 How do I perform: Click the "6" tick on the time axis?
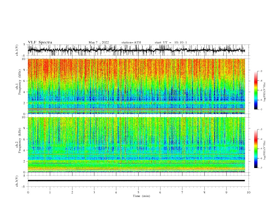[160, 192]
